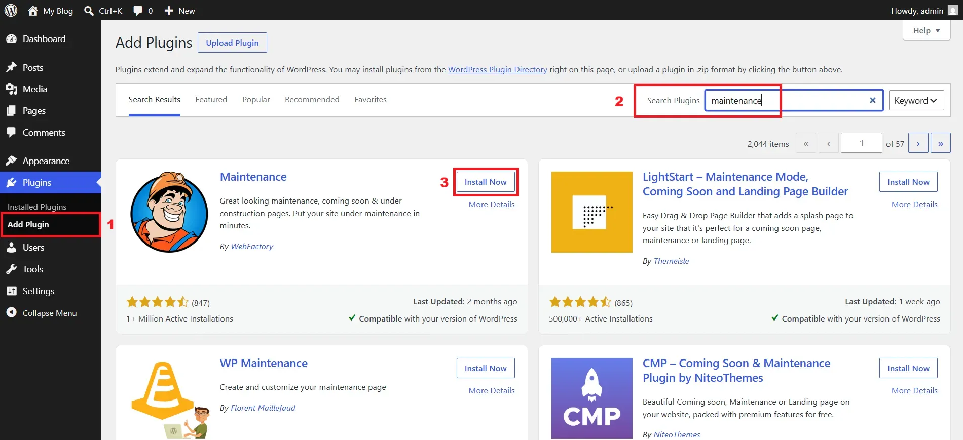Click the Plugins plug icon

click(x=11, y=183)
